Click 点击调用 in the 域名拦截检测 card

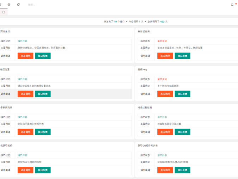tap(165, 132)
